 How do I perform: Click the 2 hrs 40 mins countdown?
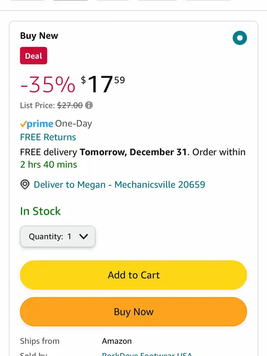tap(48, 164)
